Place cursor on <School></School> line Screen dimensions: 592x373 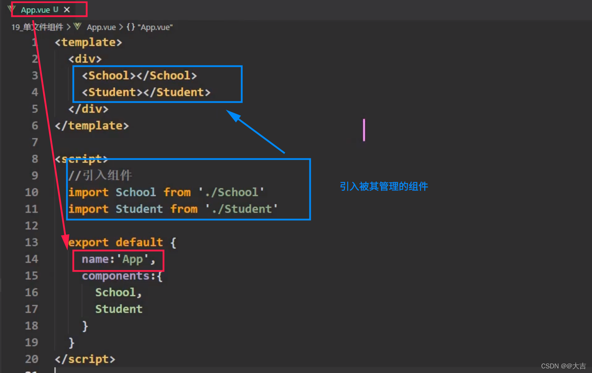pos(139,75)
